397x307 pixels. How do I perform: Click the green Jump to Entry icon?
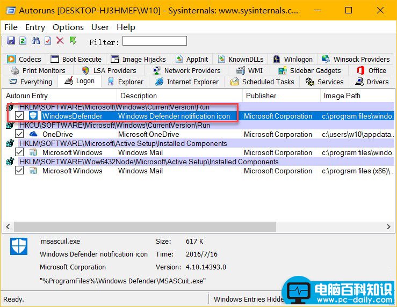click(73, 40)
